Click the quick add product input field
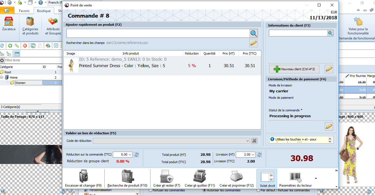Viewport: 375px width, 195px height. click(x=158, y=34)
